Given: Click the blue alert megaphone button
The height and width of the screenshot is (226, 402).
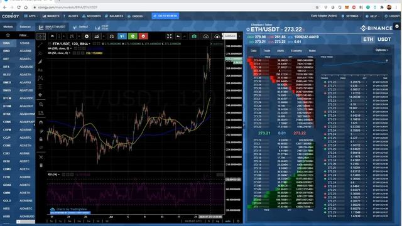Looking at the screenshot, I should pyautogui.click(x=122, y=36).
